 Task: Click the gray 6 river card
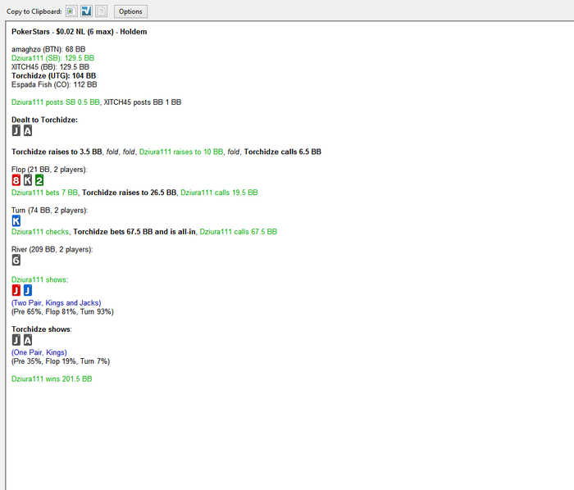(16, 261)
